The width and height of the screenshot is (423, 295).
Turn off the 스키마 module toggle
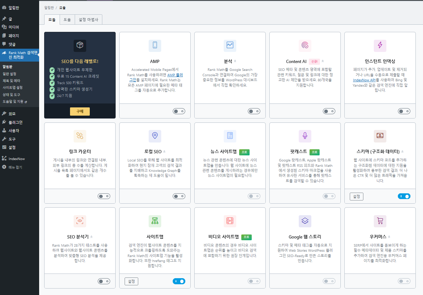point(404,196)
